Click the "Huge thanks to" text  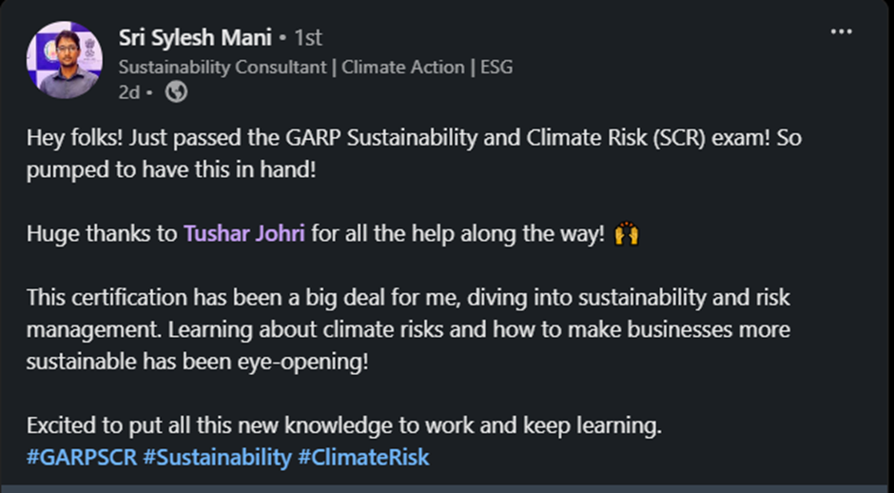pos(102,234)
